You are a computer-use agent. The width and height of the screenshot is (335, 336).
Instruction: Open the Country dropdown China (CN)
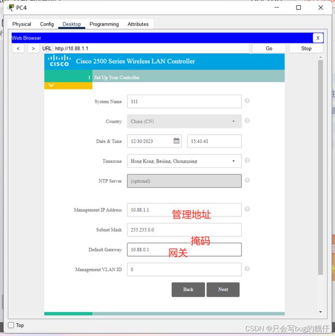(x=184, y=121)
